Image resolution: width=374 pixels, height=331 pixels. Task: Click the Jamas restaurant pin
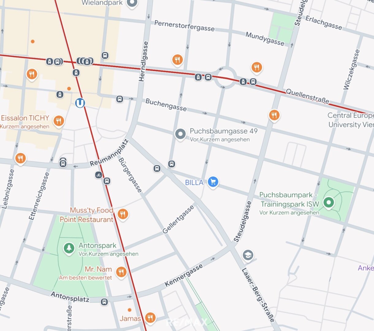[x=150, y=318]
